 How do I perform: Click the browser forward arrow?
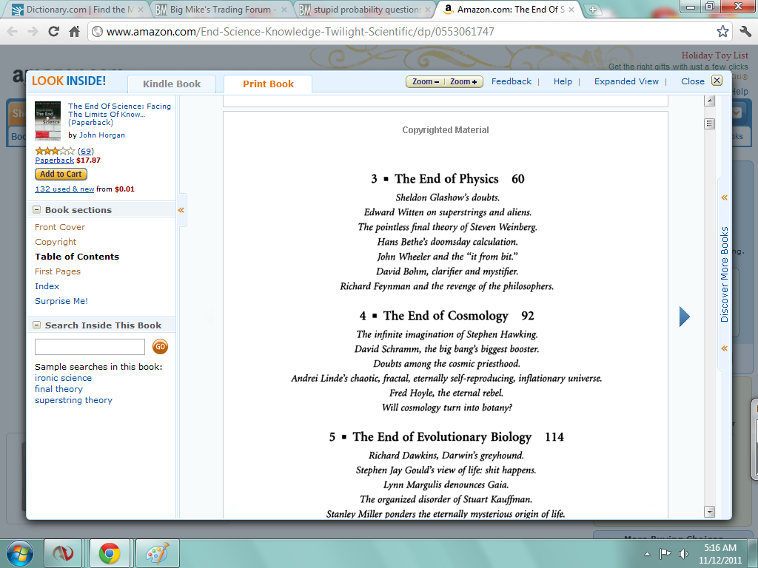[x=33, y=32]
